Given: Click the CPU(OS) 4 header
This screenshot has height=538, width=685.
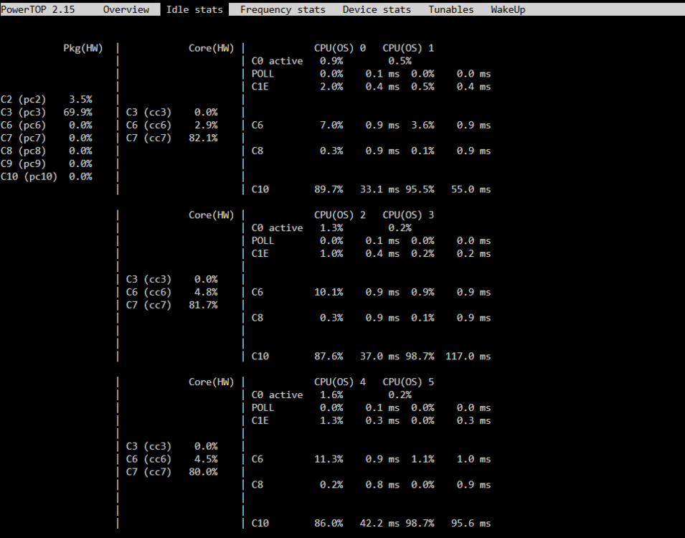Looking at the screenshot, I should click(339, 382).
